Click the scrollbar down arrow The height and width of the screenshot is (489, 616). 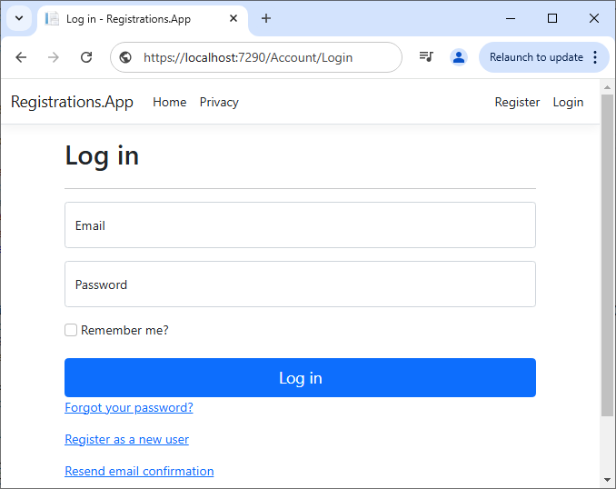pos(607,480)
